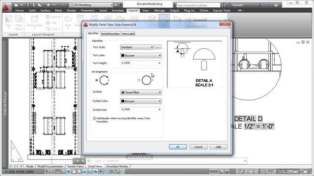Open the Symbol dropdown showing Closed filled

(141, 92)
